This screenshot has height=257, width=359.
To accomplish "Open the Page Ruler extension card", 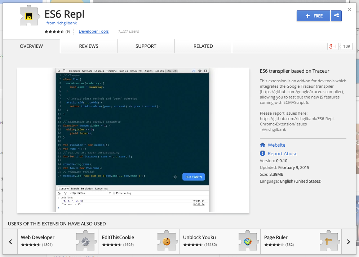I will (301, 242).
